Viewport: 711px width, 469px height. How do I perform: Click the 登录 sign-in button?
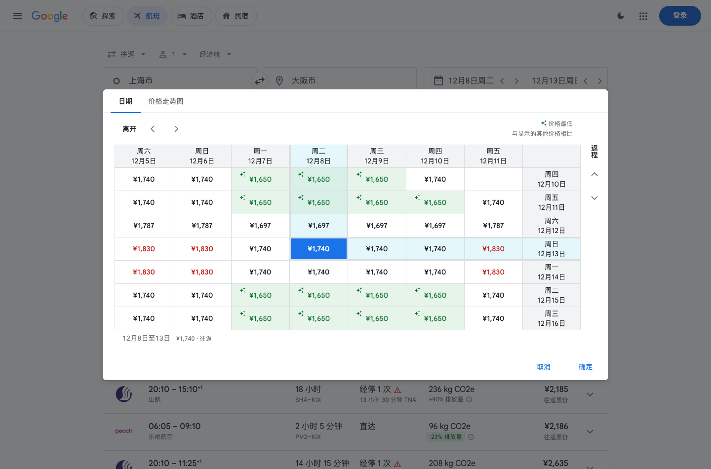tap(680, 16)
